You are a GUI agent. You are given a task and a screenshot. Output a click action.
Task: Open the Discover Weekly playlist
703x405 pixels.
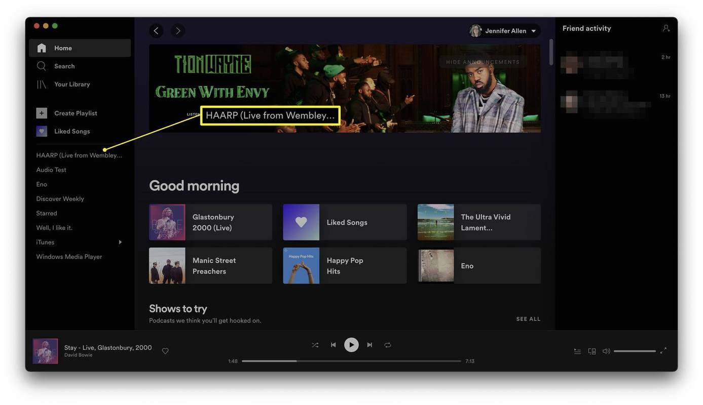tap(60, 199)
